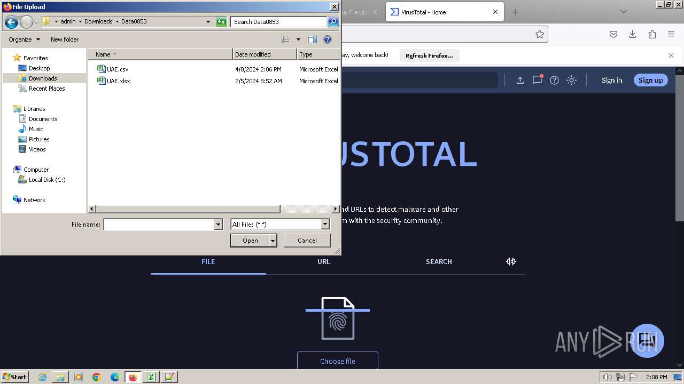The width and height of the screenshot is (684, 384).
Task: Click the green refresh button beside address path
Action: pos(221,22)
